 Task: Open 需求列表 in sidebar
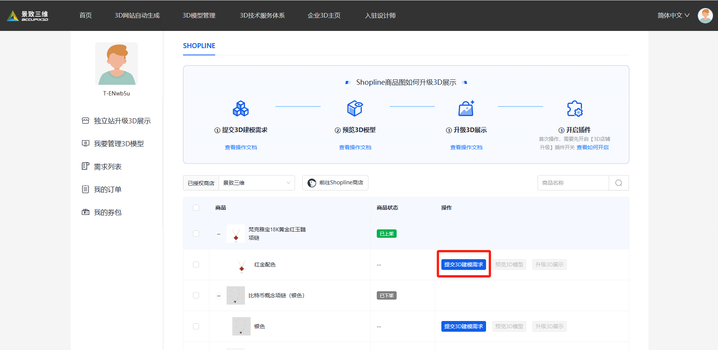click(x=108, y=167)
